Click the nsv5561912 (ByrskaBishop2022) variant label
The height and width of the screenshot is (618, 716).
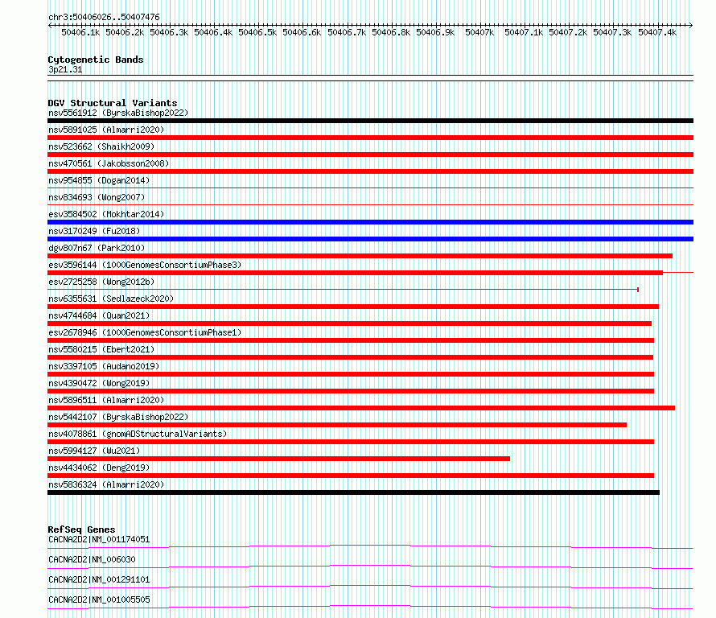click(x=118, y=113)
